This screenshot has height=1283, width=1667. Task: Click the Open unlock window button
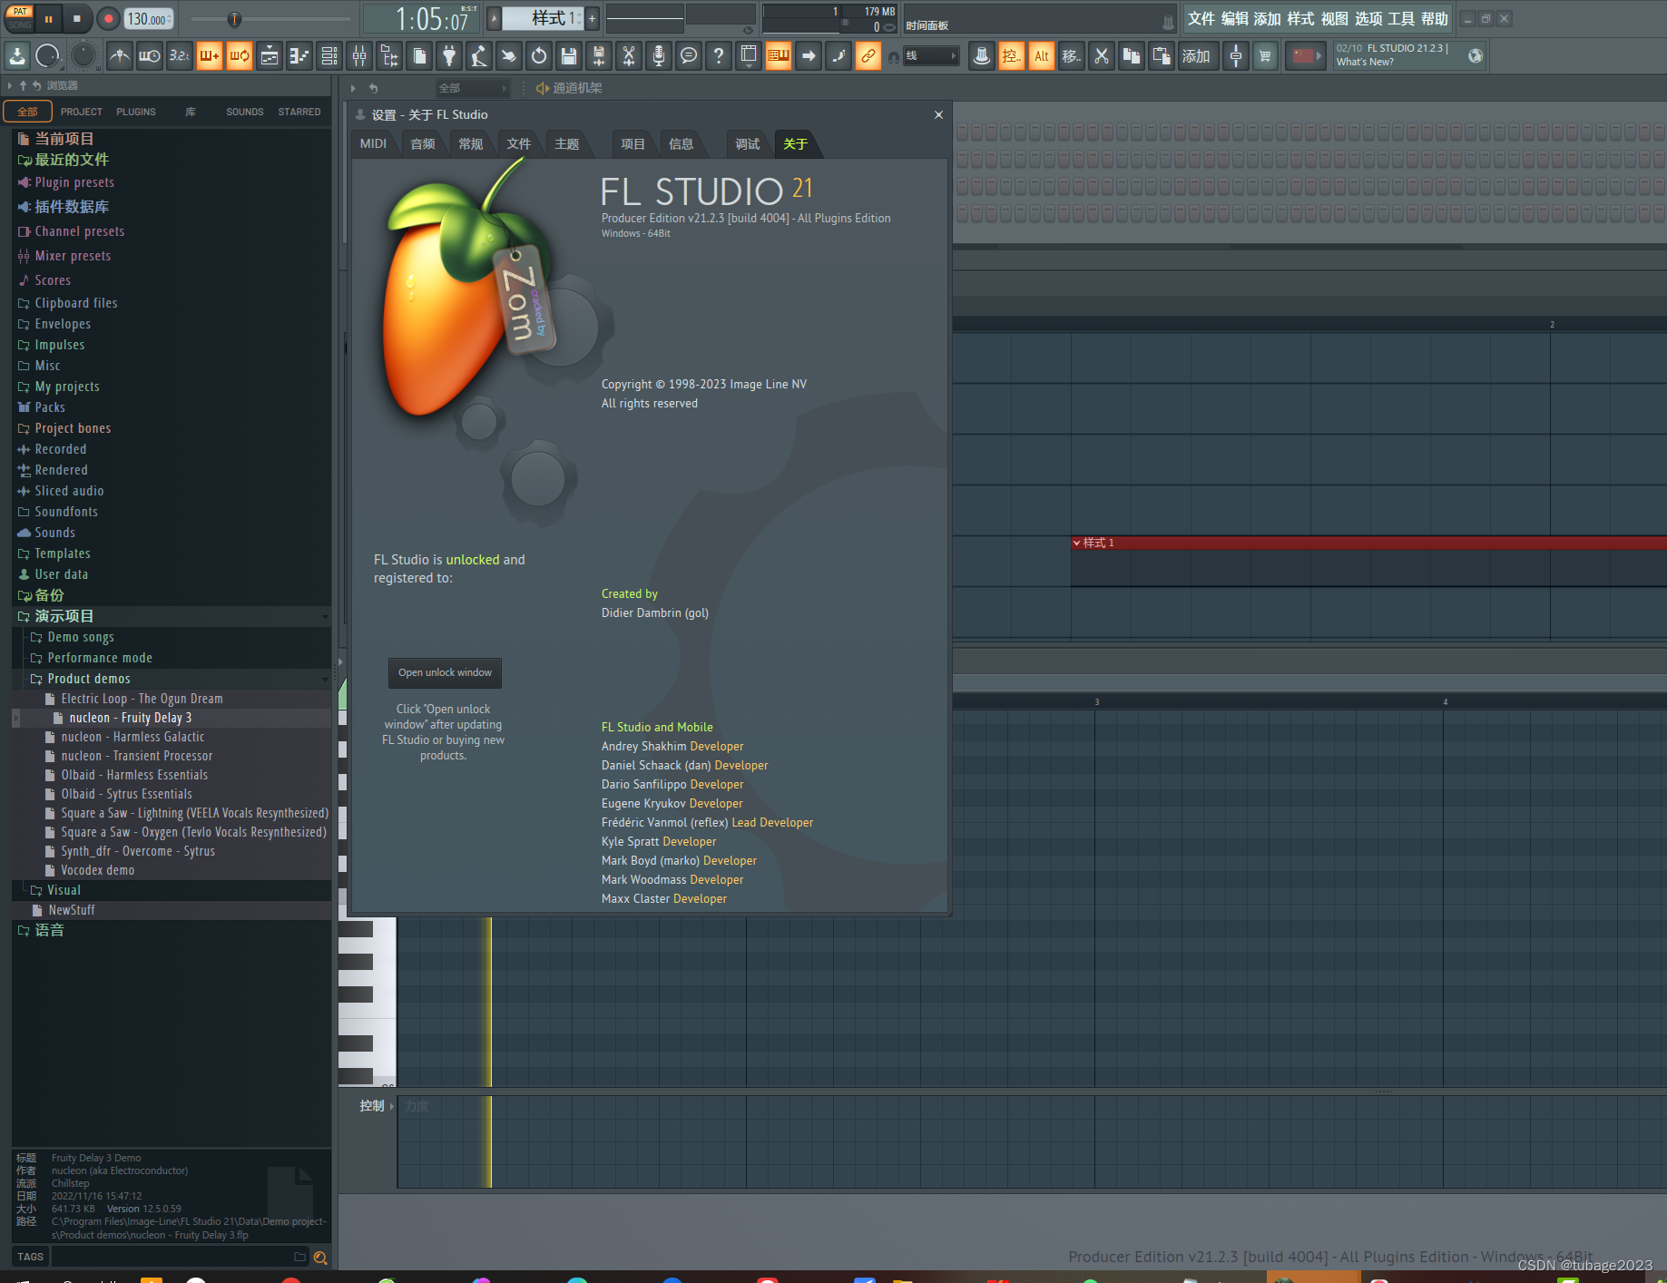pyautogui.click(x=445, y=672)
